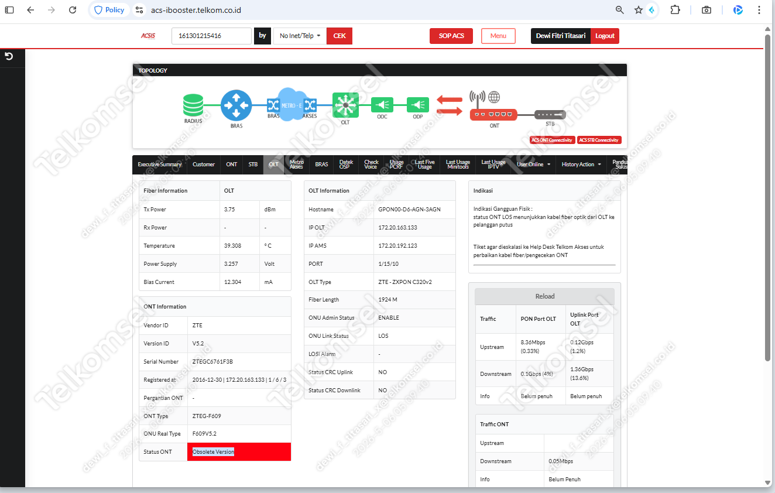Click the ACS ONT Connectivity button
This screenshot has height=493, width=775.
click(x=552, y=140)
